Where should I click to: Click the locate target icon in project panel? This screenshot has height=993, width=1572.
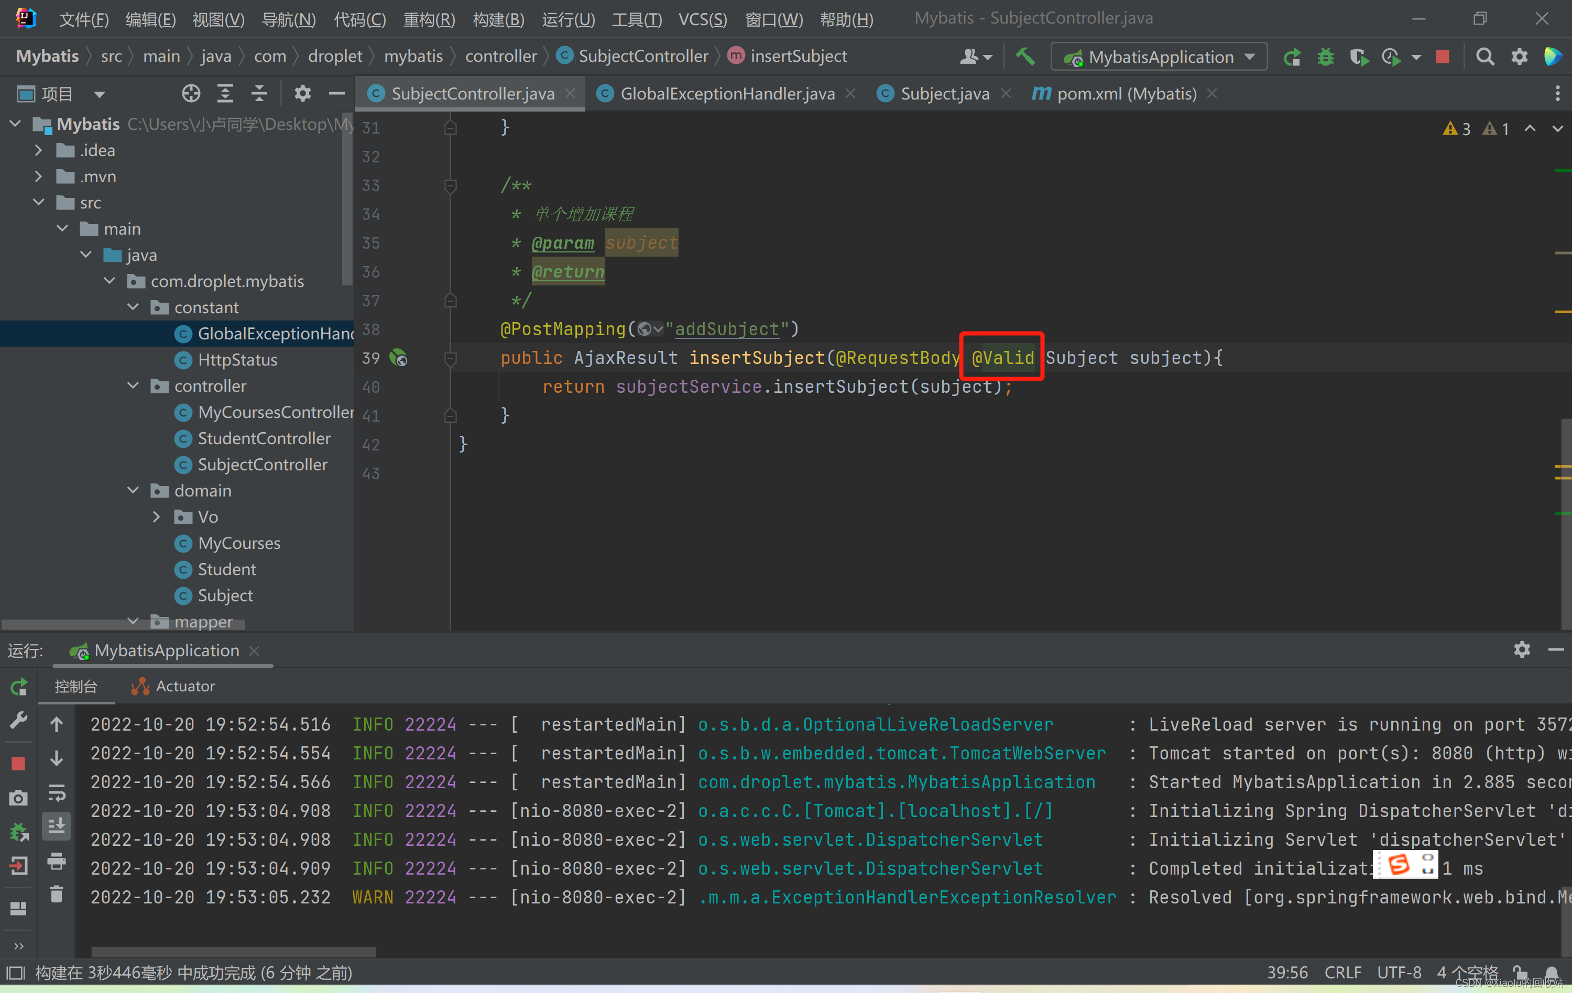coord(191,94)
